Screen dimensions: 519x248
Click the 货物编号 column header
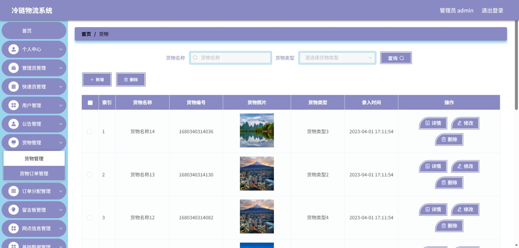point(196,103)
